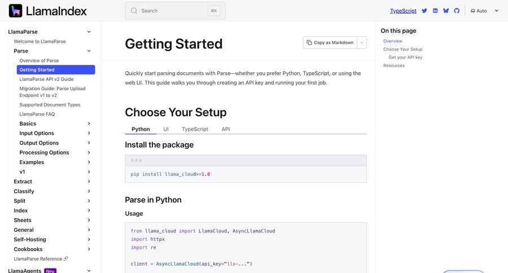Screen dimensions: 508x273
Task: Open Supported Document Types page
Action: (x=50, y=104)
